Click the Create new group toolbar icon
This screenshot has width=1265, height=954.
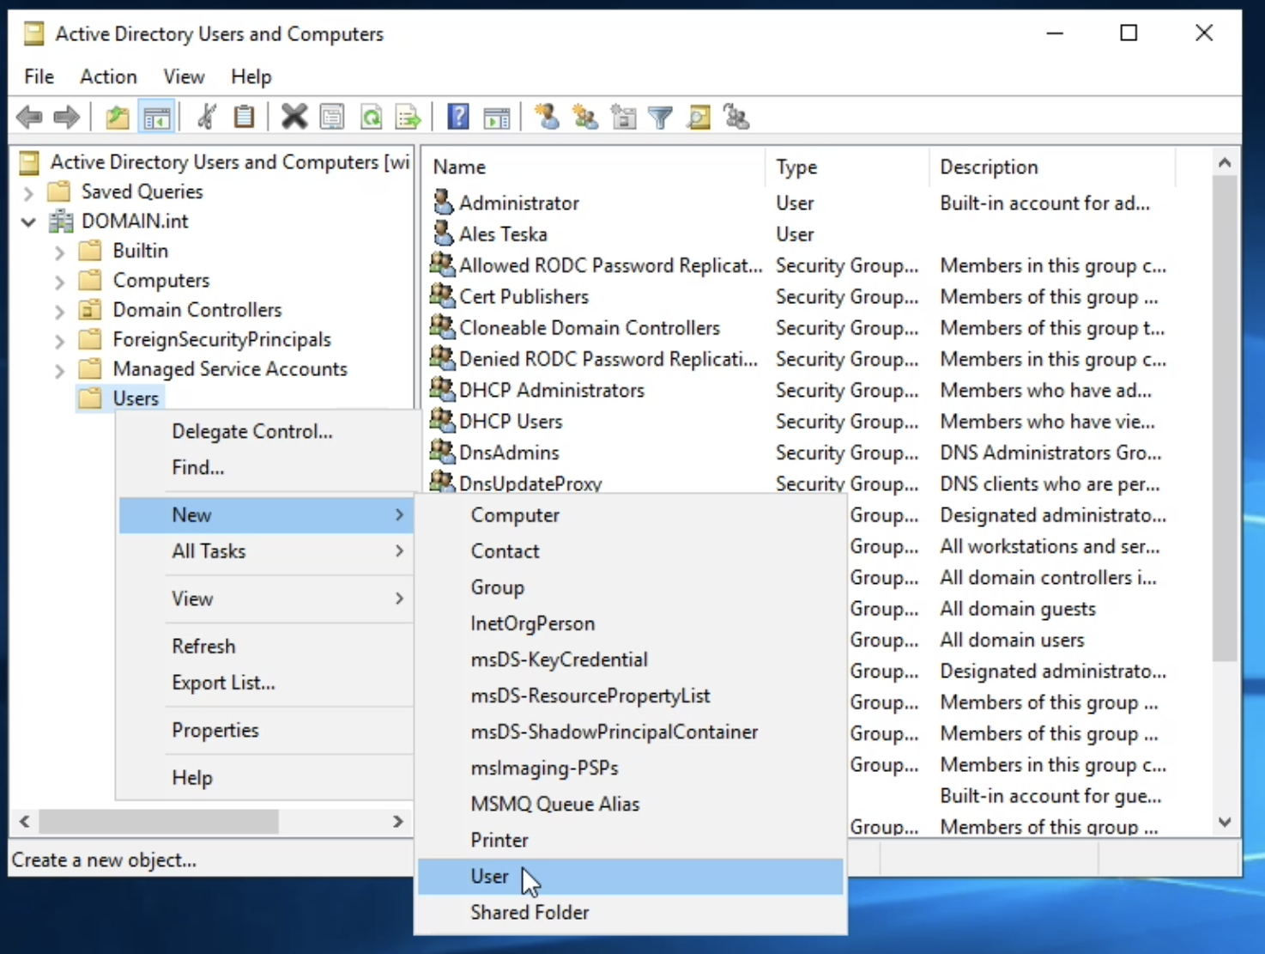pyautogui.click(x=585, y=117)
